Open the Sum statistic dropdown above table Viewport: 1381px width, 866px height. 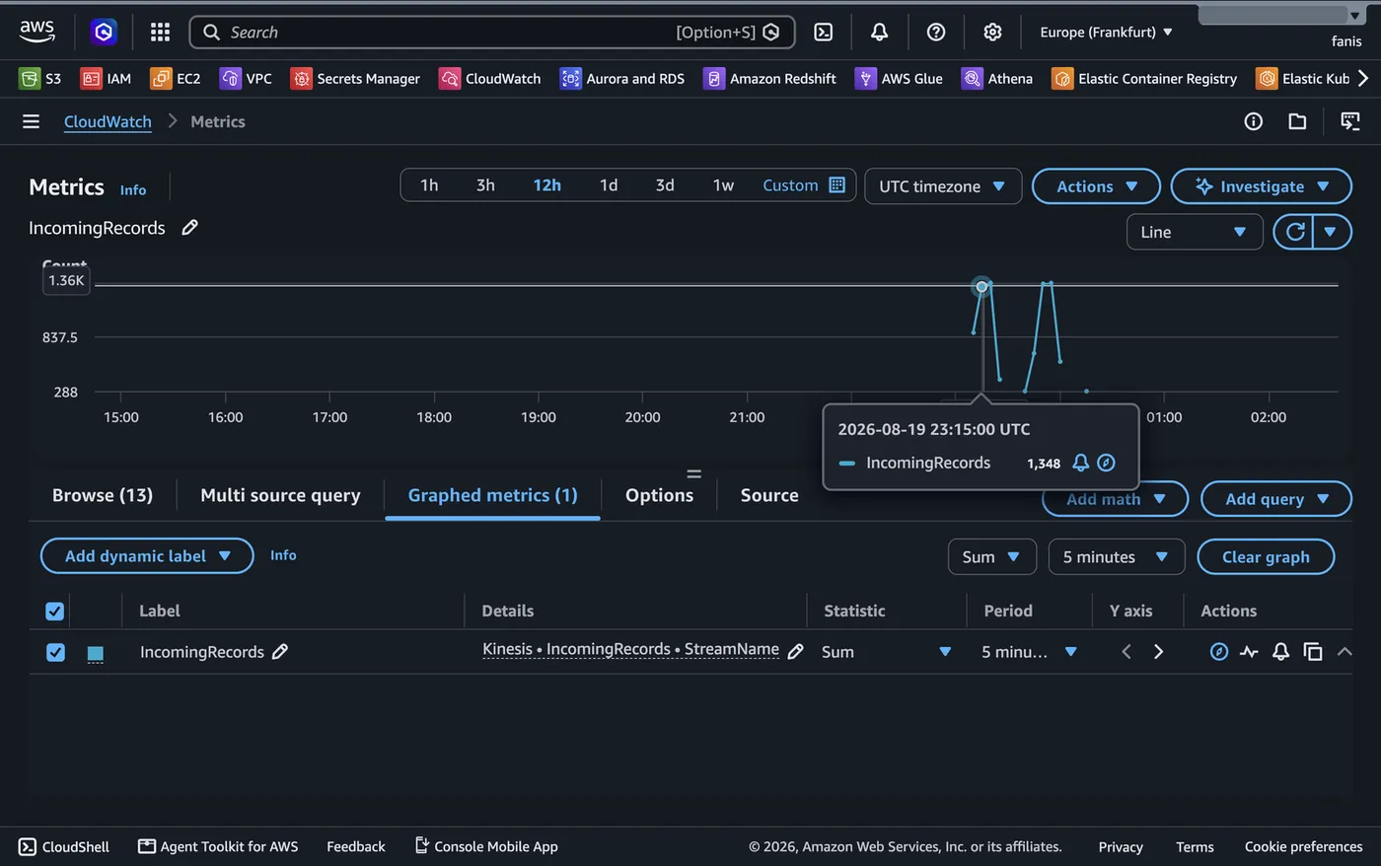(x=992, y=557)
